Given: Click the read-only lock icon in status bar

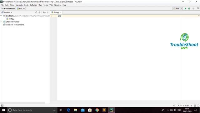Looking at the screenshot, I should (192, 105).
